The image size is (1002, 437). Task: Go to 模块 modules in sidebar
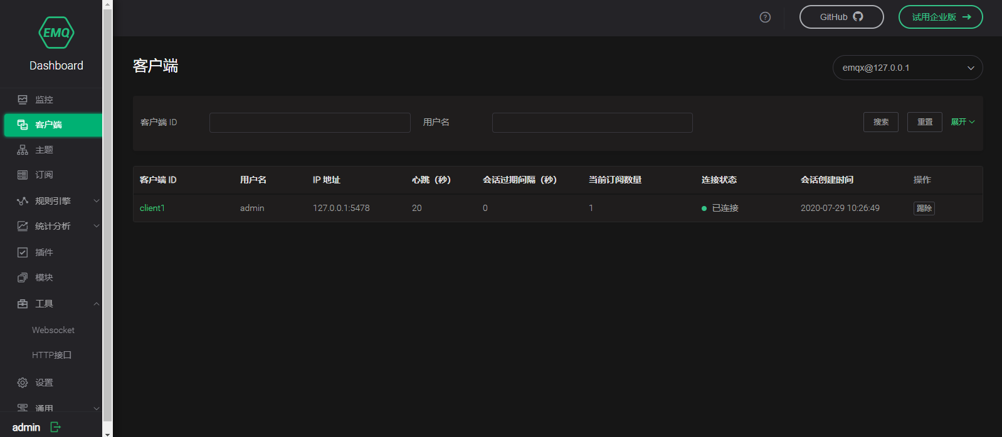pos(44,277)
